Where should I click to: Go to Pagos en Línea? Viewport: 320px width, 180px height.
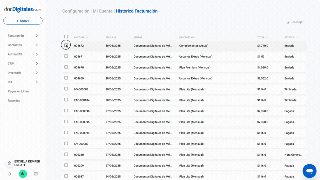tap(18, 91)
